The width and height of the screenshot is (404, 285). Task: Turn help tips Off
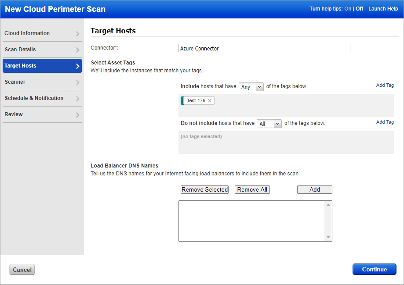click(359, 9)
